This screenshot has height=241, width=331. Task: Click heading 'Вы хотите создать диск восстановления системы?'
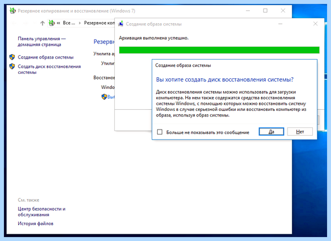225,79
